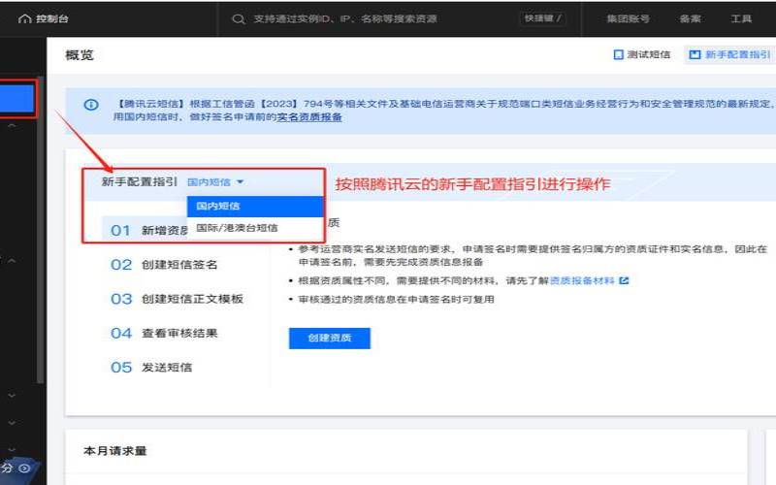
Task: Go to 控制台 home label
Action: tap(52, 18)
